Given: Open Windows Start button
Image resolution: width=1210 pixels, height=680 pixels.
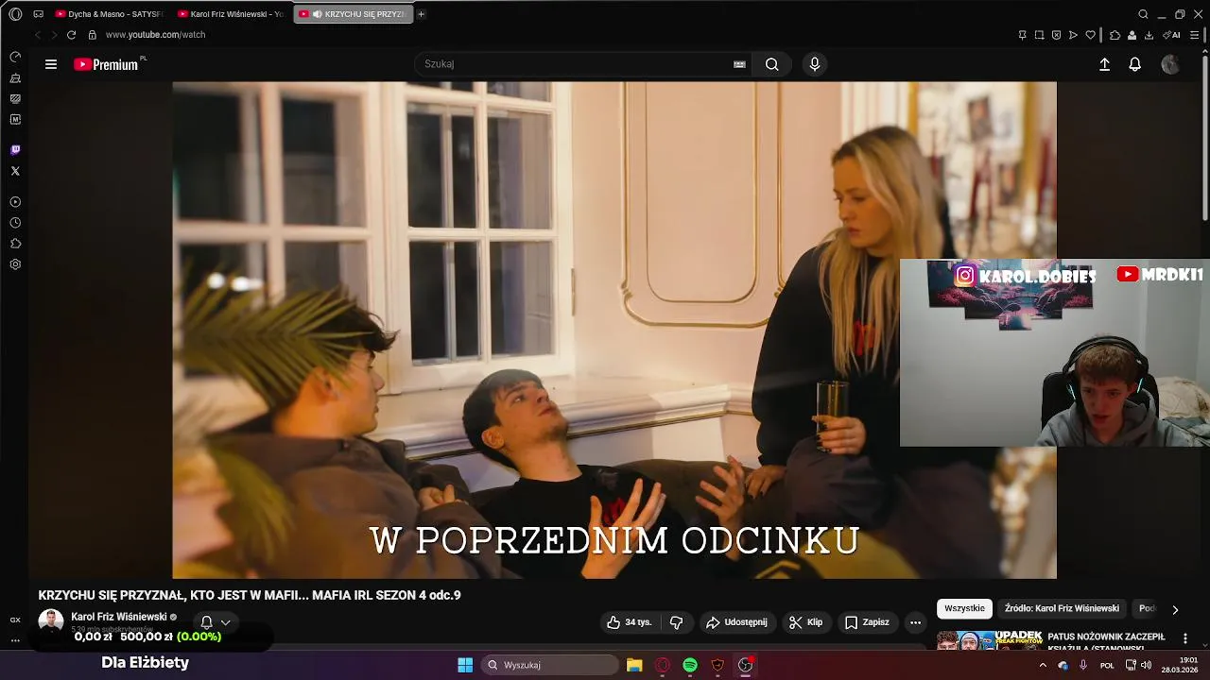Looking at the screenshot, I should pos(465,665).
